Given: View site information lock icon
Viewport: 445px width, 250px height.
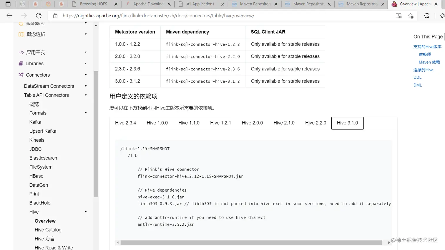Looking at the screenshot, I should 55,16.
